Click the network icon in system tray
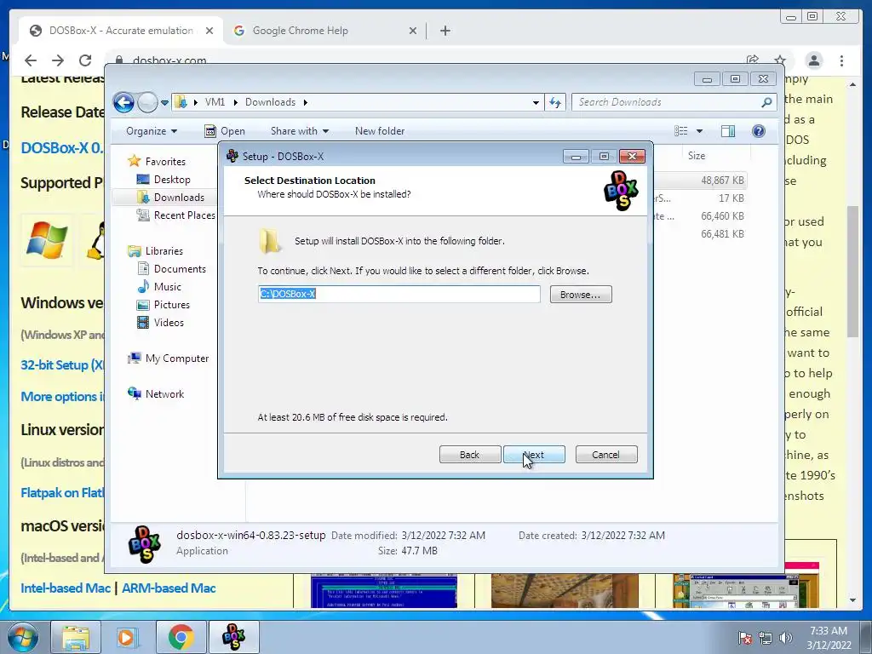This screenshot has height=654, width=872. click(766, 638)
